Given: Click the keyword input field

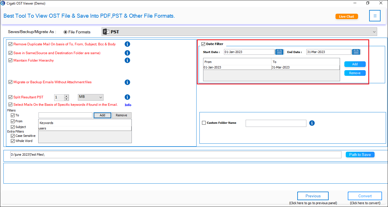Looking at the screenshot, I should click(x=65, y=115).
